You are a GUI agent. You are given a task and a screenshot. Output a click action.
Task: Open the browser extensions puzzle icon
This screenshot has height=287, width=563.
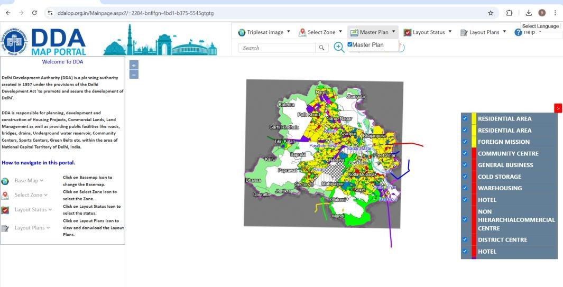coord(509,13)
